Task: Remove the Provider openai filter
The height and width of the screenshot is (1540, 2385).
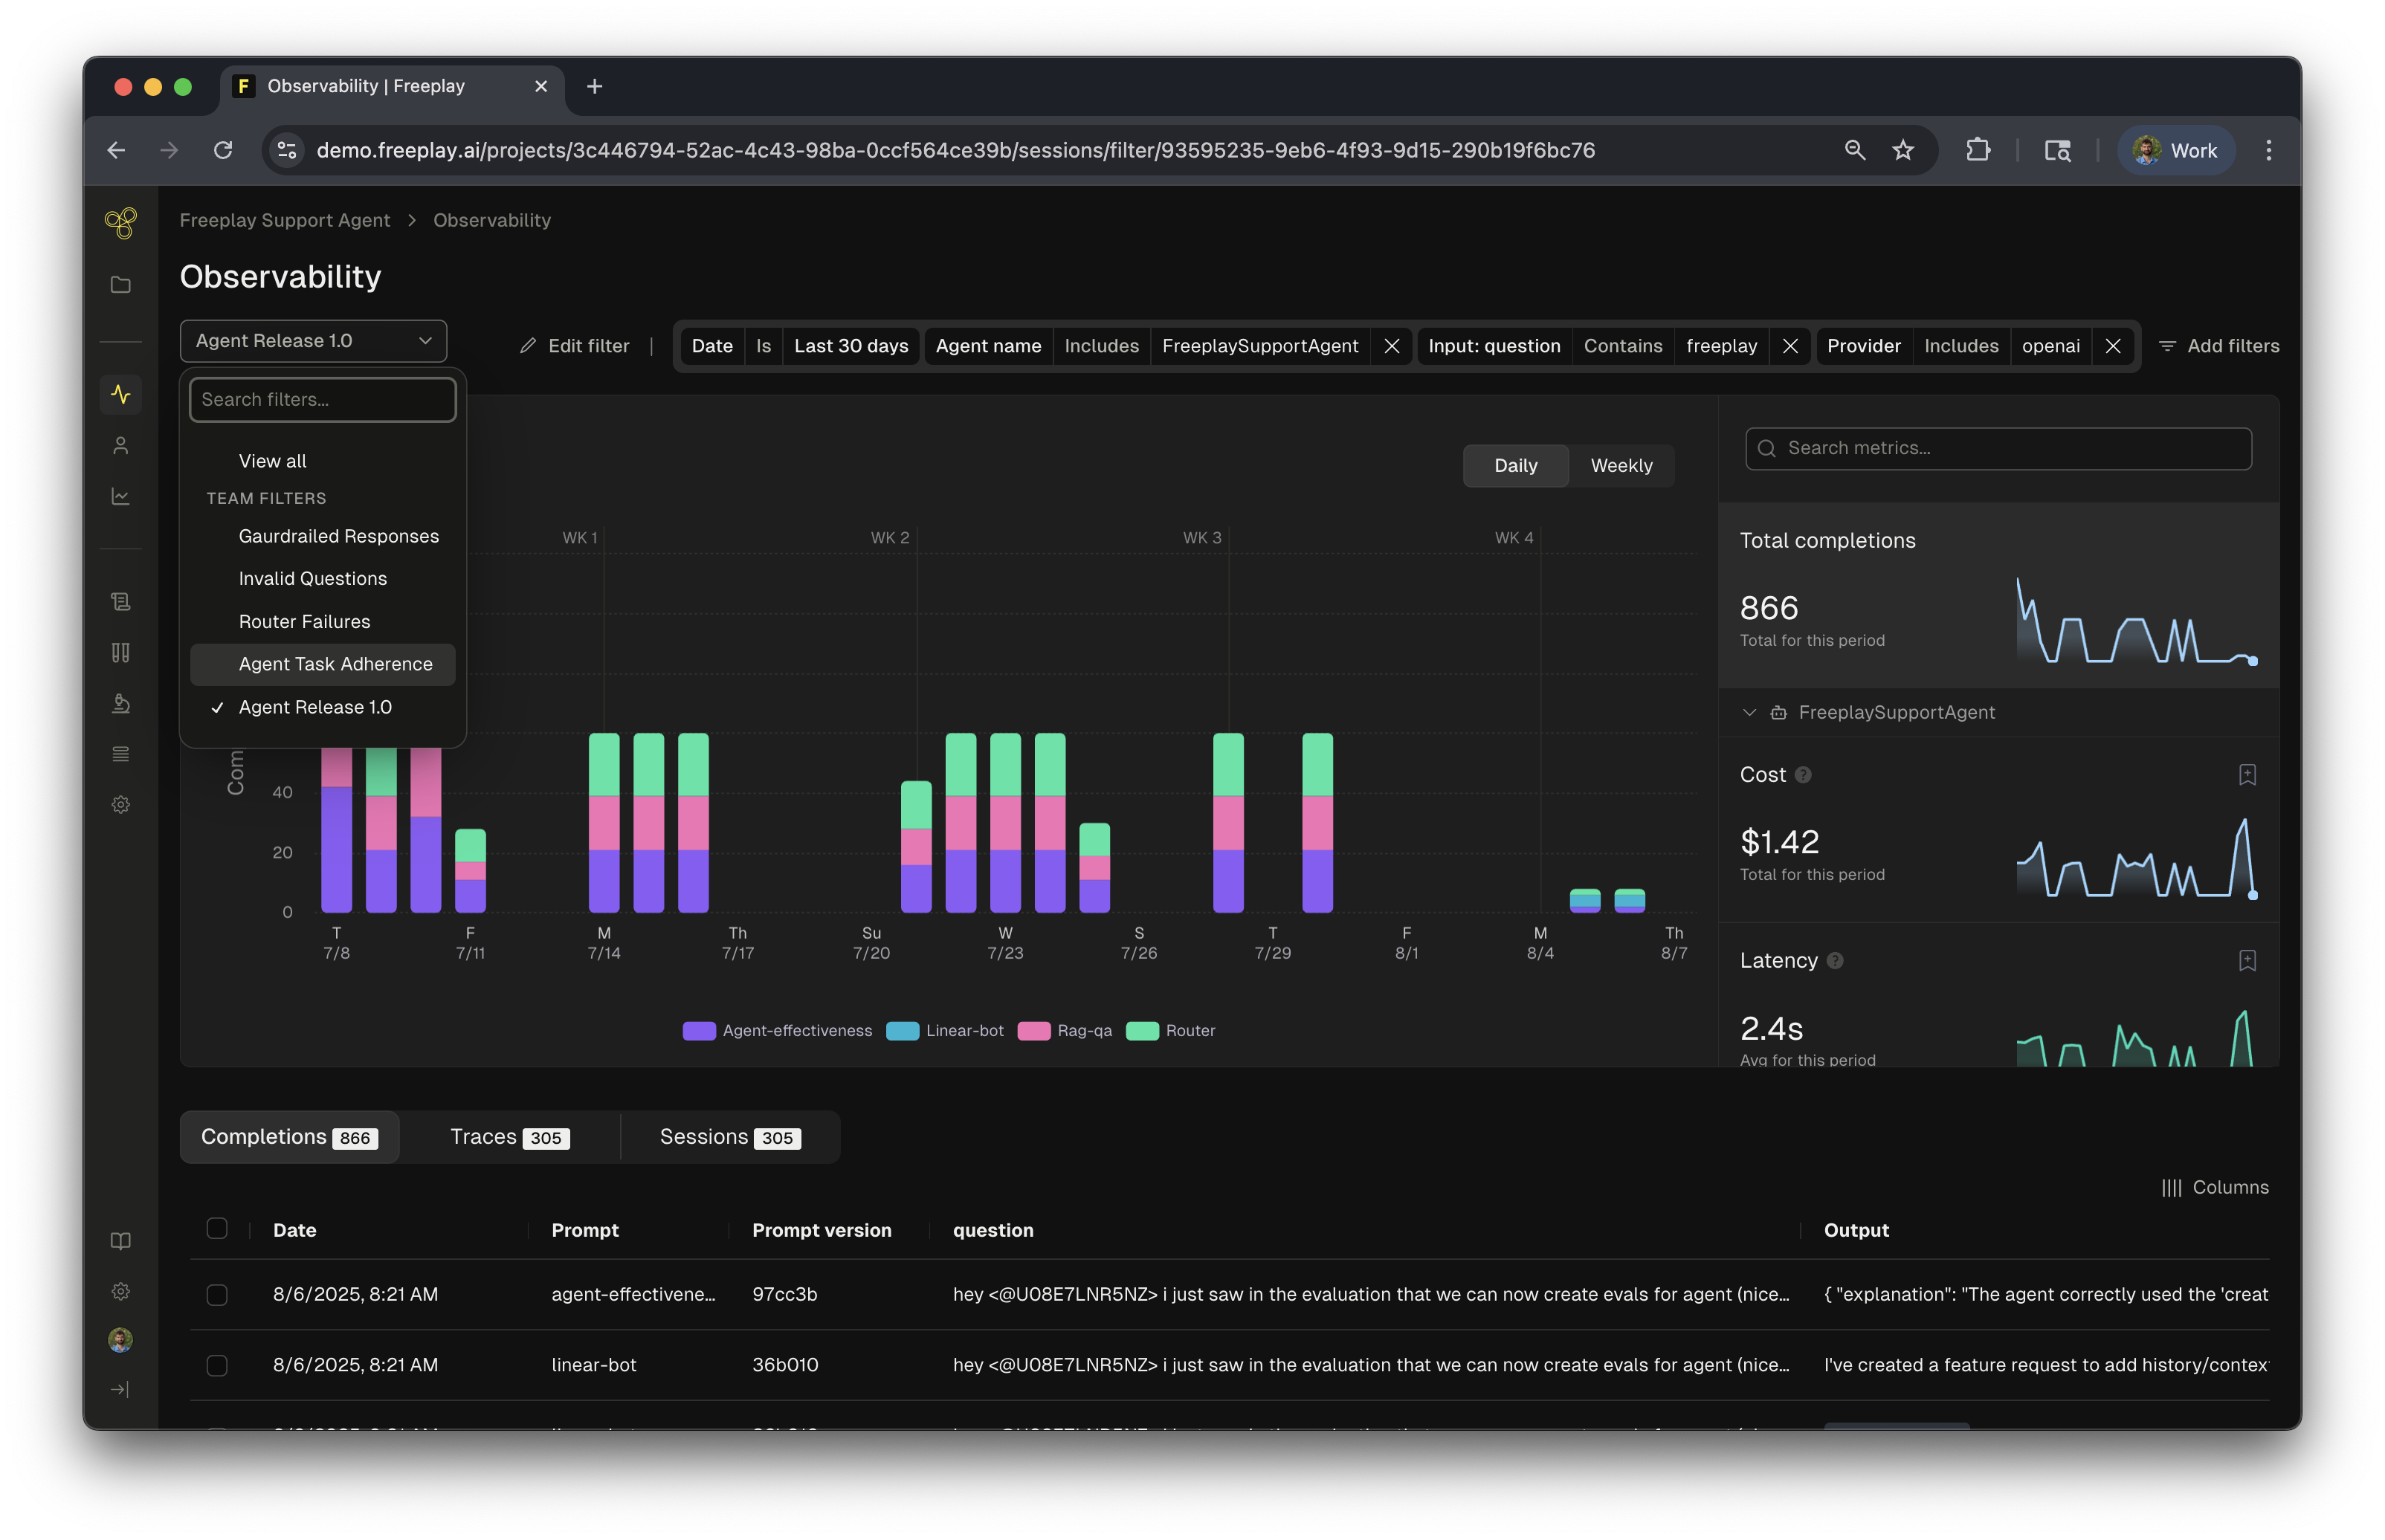Action: (x=2113, y=346)
